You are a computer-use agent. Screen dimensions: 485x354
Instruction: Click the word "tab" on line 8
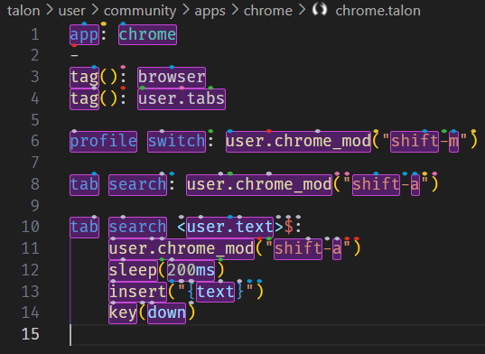click(x=84, y=185)
